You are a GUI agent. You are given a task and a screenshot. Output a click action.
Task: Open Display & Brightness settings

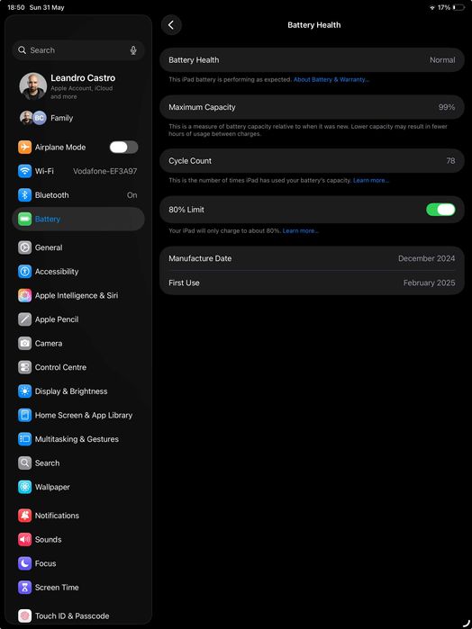(x=78, y=391)
